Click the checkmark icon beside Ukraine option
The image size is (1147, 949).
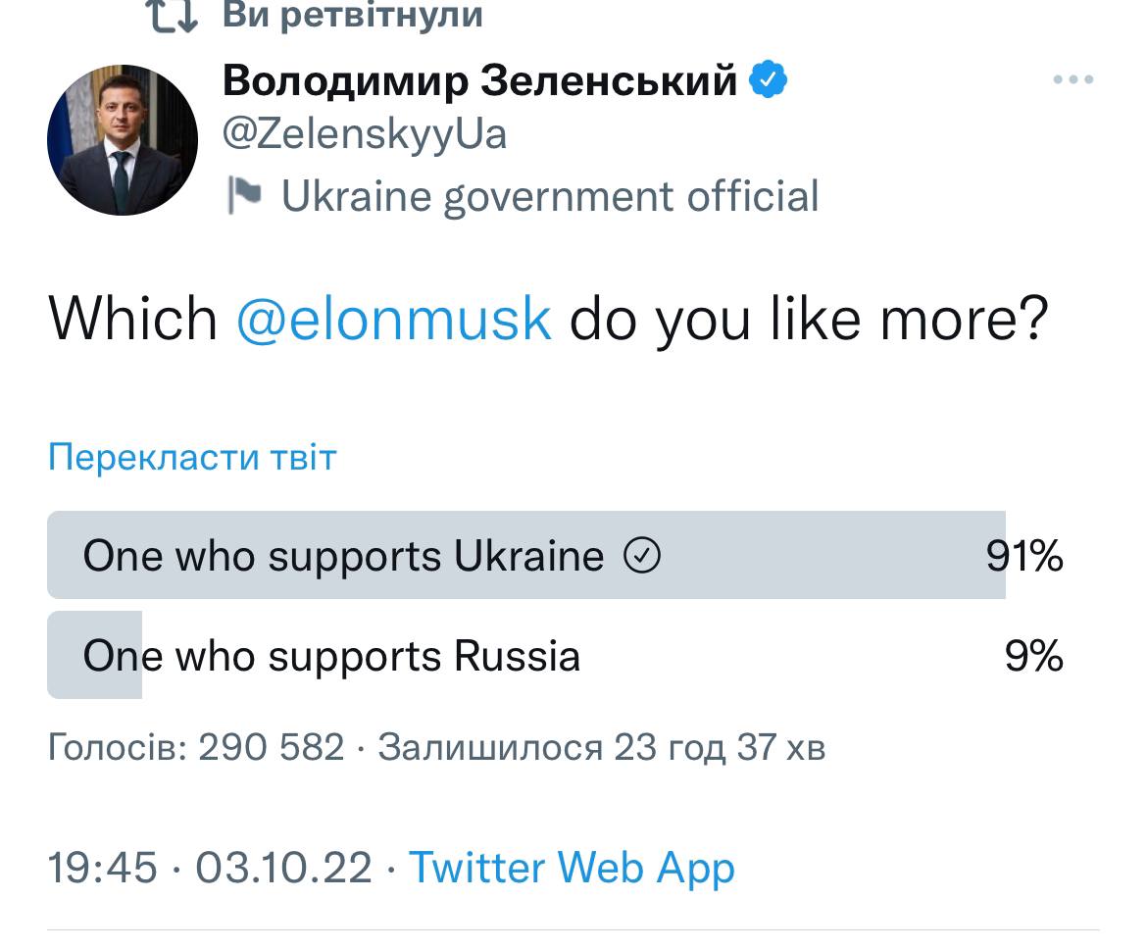642,556
